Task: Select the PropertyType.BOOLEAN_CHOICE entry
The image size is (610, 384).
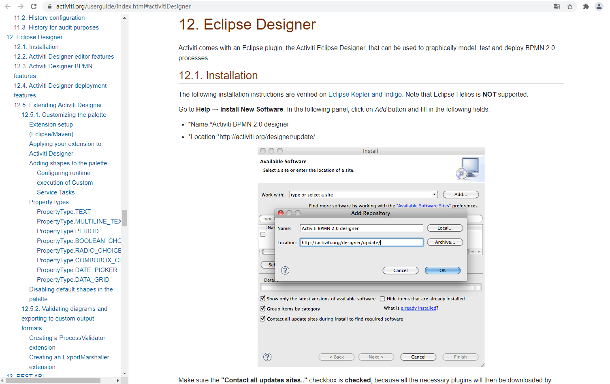Action: tap(79, 241)
